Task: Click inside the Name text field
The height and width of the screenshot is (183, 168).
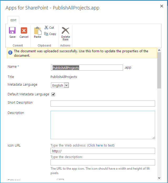Action: pos(87,68)
